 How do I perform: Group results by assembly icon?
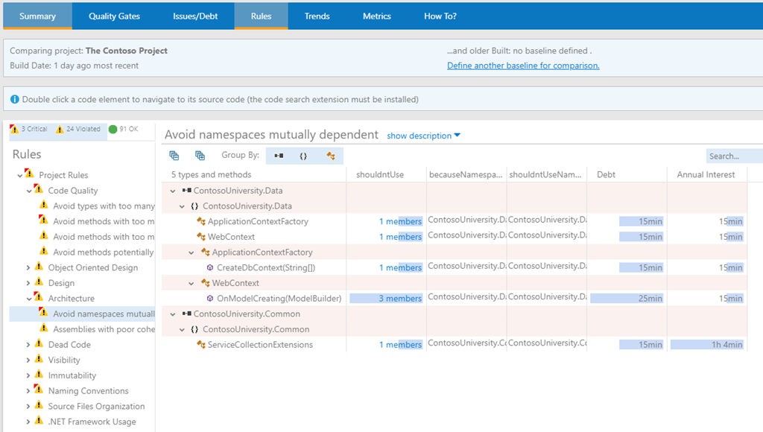279,156
